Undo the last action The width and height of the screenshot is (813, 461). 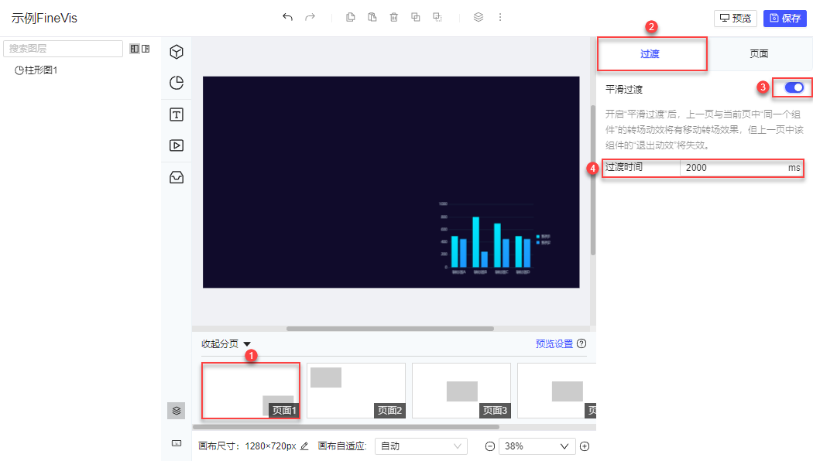click(287, 17)
